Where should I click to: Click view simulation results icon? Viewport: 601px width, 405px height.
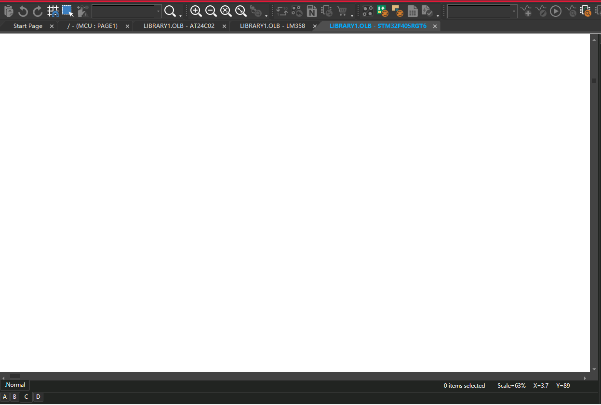pyautogui.click(x=571, y=11)
